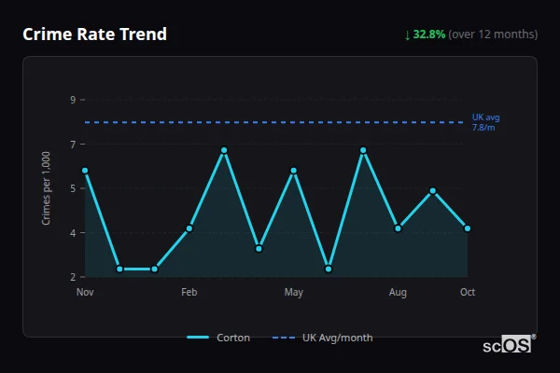Click the 'Aug' x-axis label
The width and height of the screenshot is (560, 373).
coord(398,292)
